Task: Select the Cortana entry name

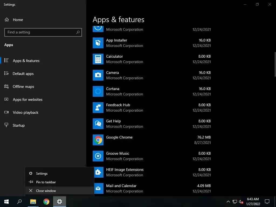Action: click(113, 89)
